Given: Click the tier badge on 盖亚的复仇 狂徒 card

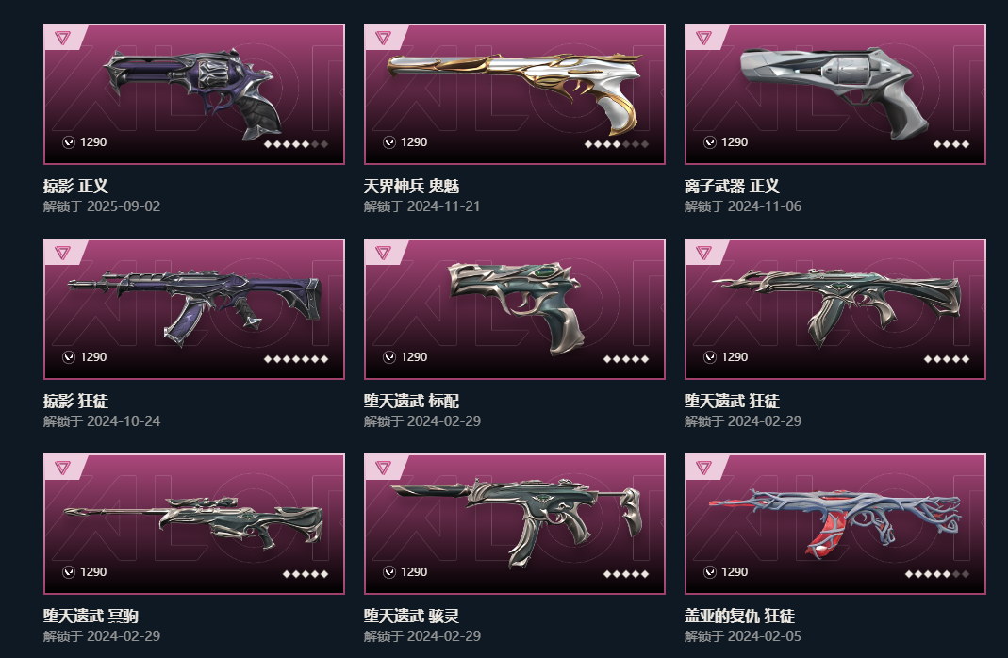Looking at the screenshot, I should pos(704,468).
